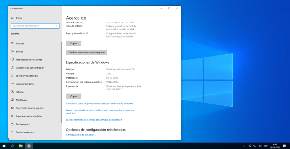Click 'Tipo de sistema' label
The image size is (290, 149).
point(74,26)
